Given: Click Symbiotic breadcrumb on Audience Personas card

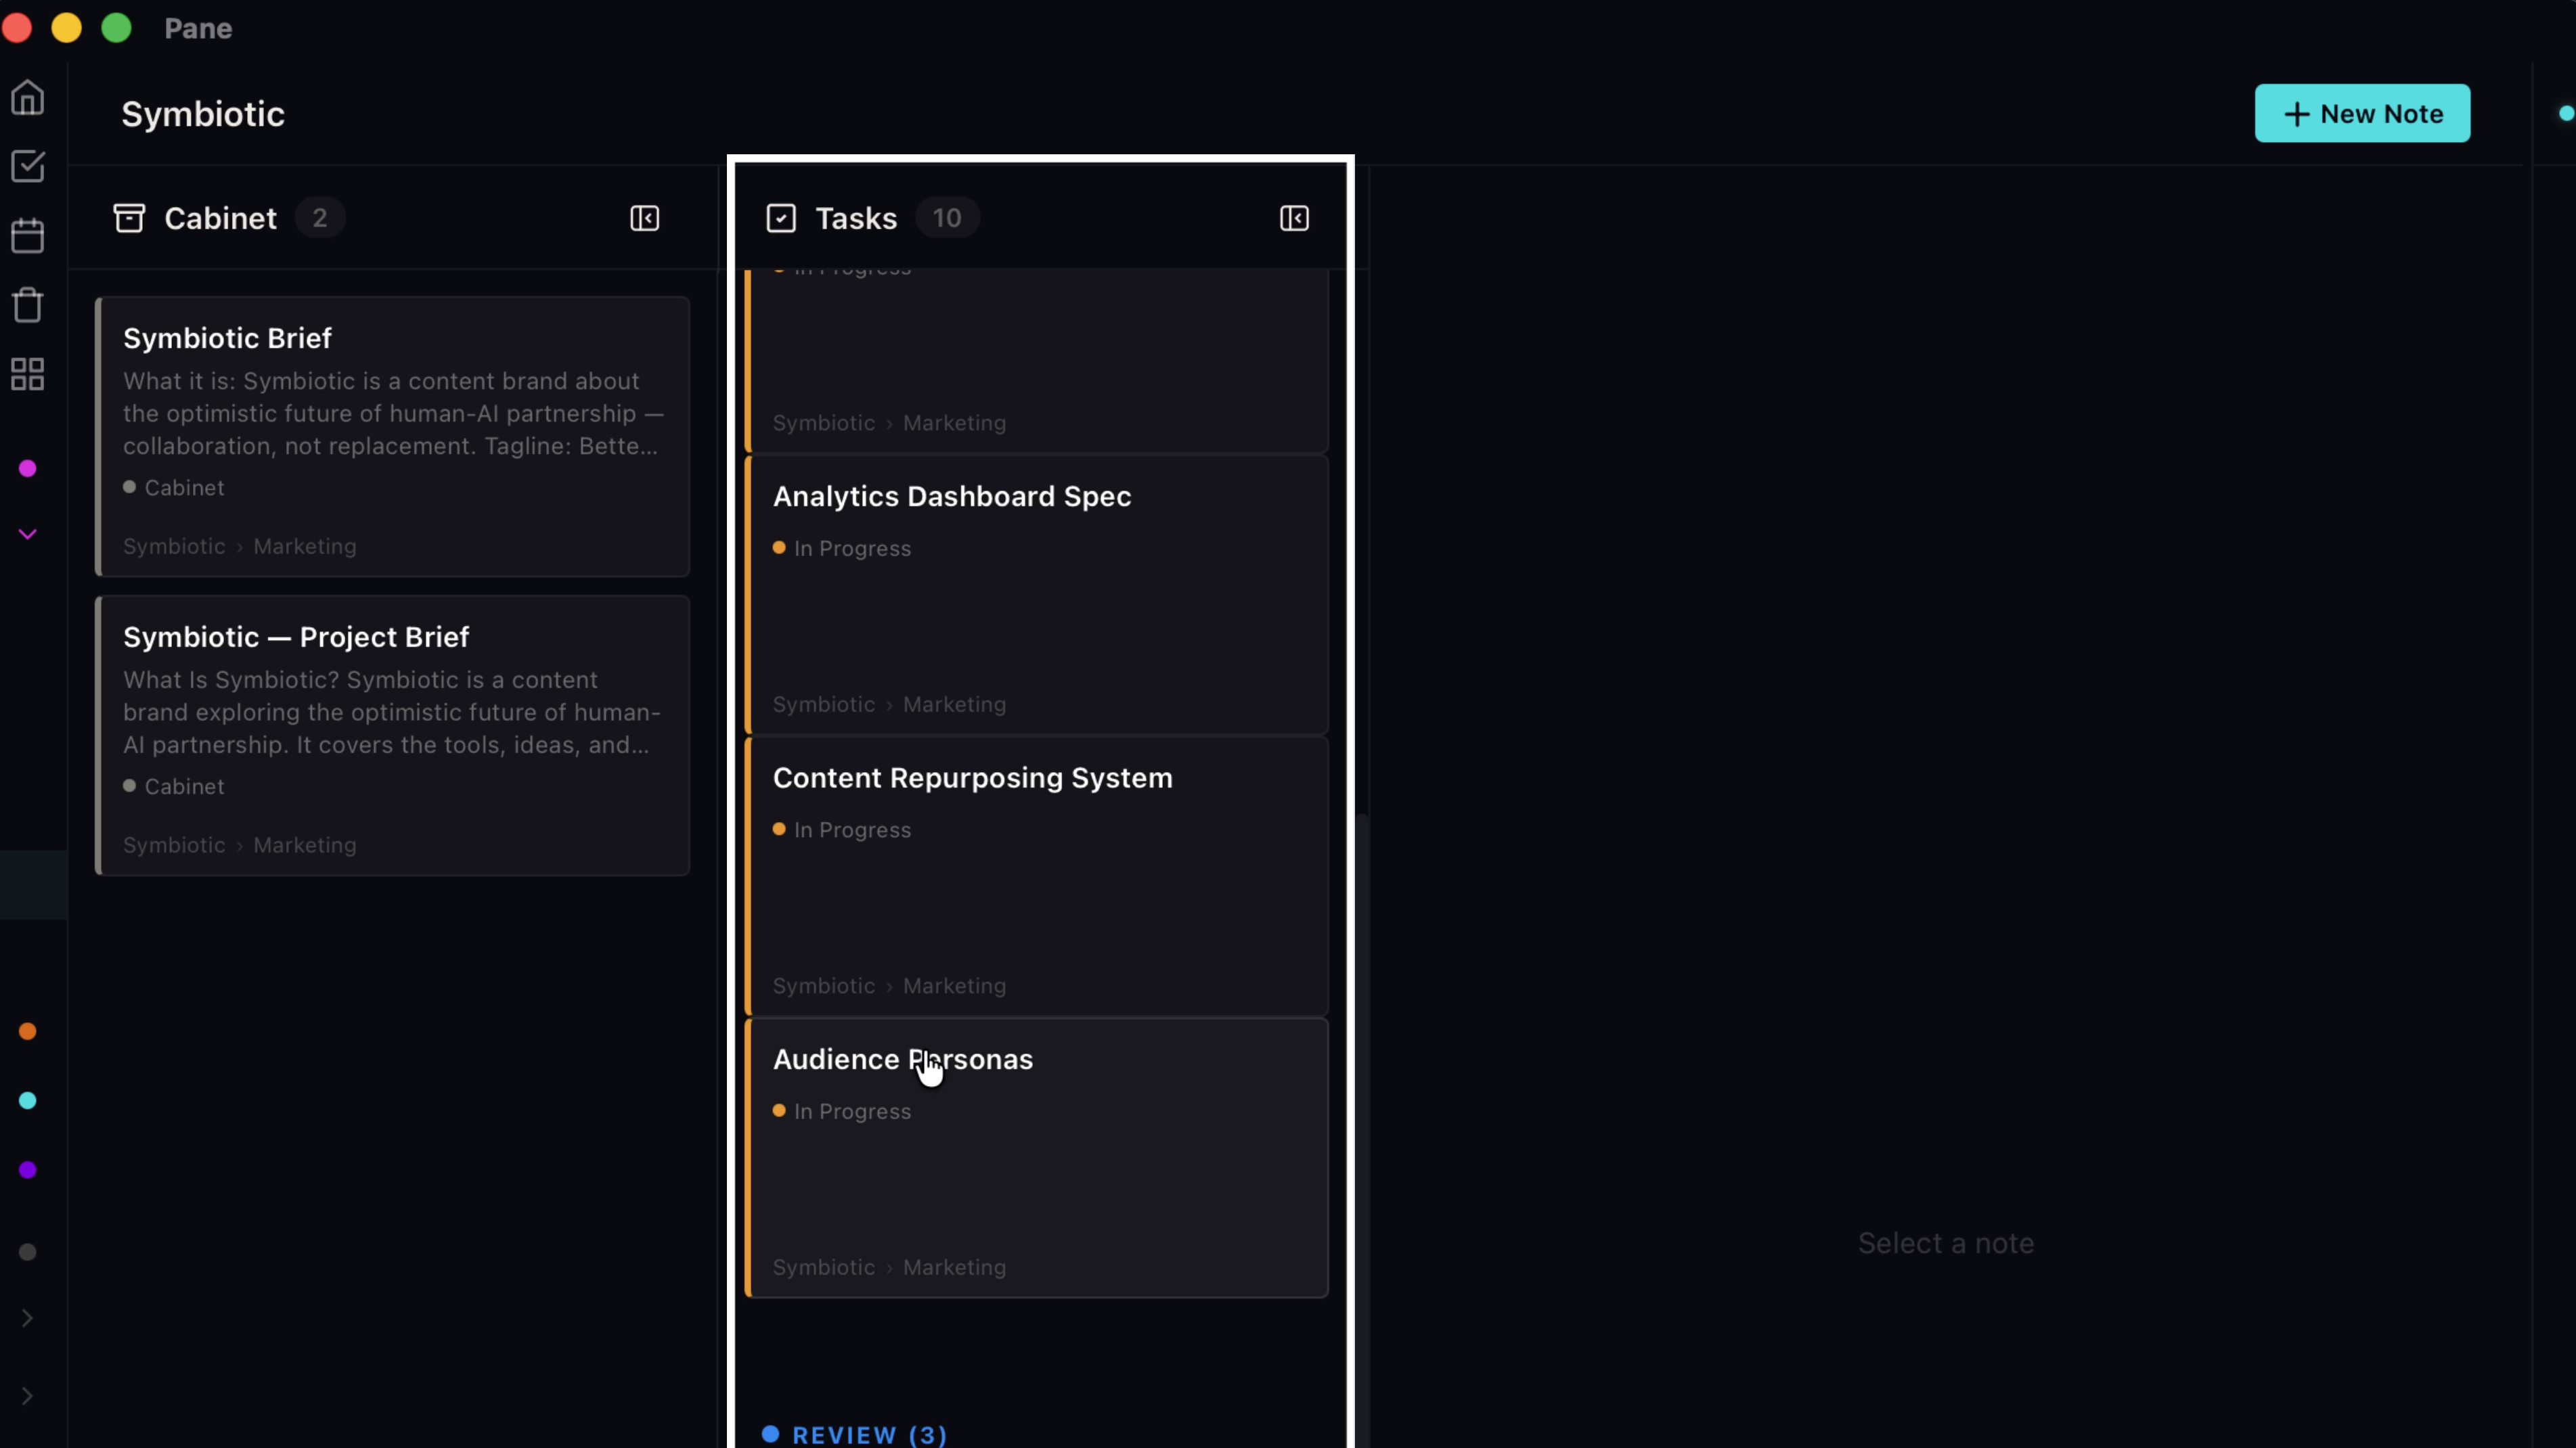Looking at the screenshot, I should tap(824, 1267).
